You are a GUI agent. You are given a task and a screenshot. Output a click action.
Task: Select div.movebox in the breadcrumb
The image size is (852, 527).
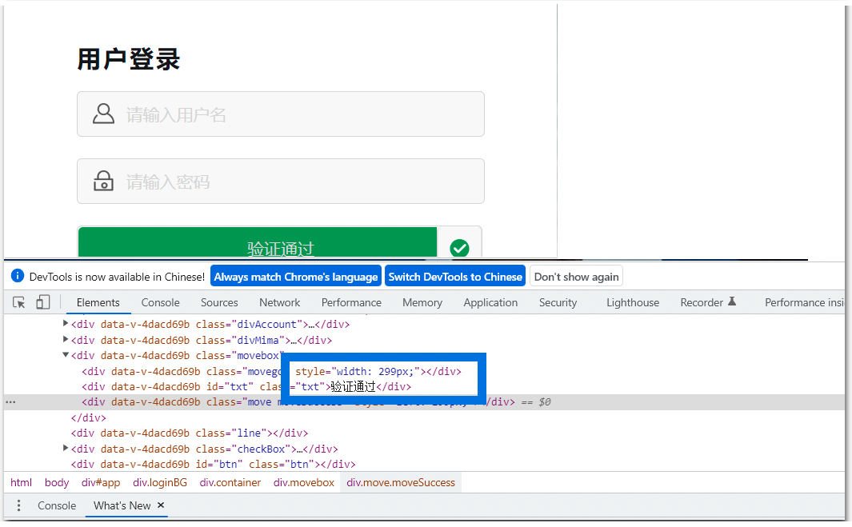[304, 482]
